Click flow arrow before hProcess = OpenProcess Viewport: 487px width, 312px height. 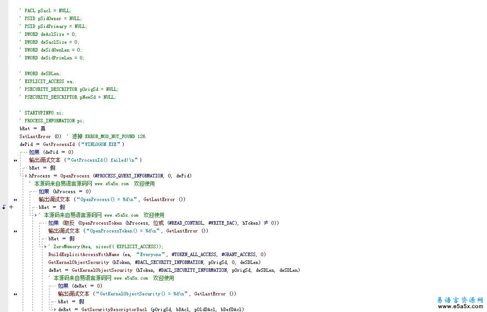tap(26, 176)
